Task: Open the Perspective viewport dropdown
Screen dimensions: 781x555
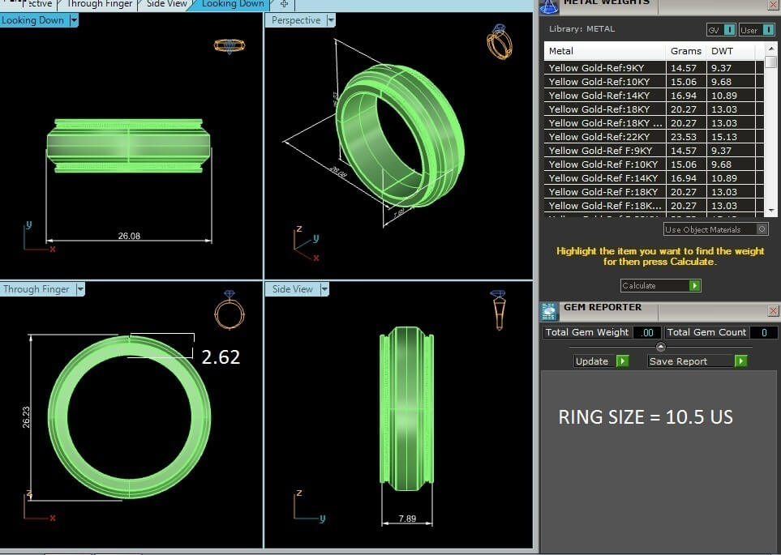Action: click(x=329, y=20)
